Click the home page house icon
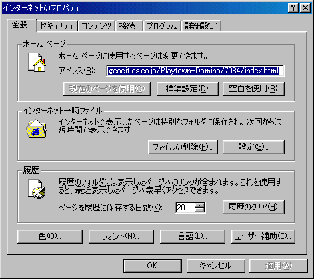The height and width of the screenshot is (279, 314). point(37,63)
